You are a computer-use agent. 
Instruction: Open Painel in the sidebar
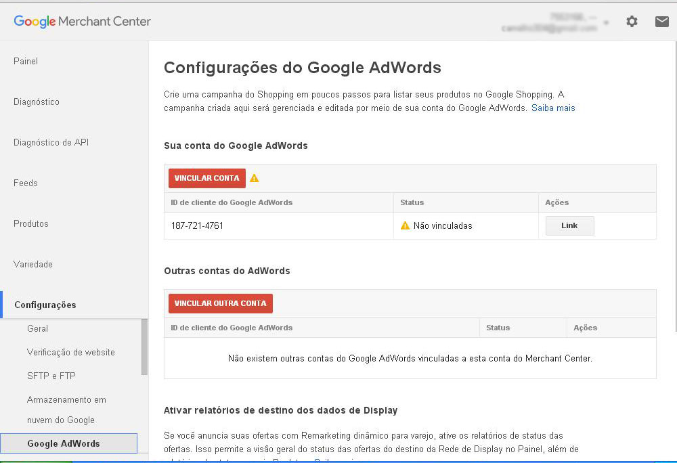(26, 61)
